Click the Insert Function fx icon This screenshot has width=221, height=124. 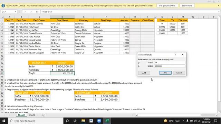(x=37, y=12)
